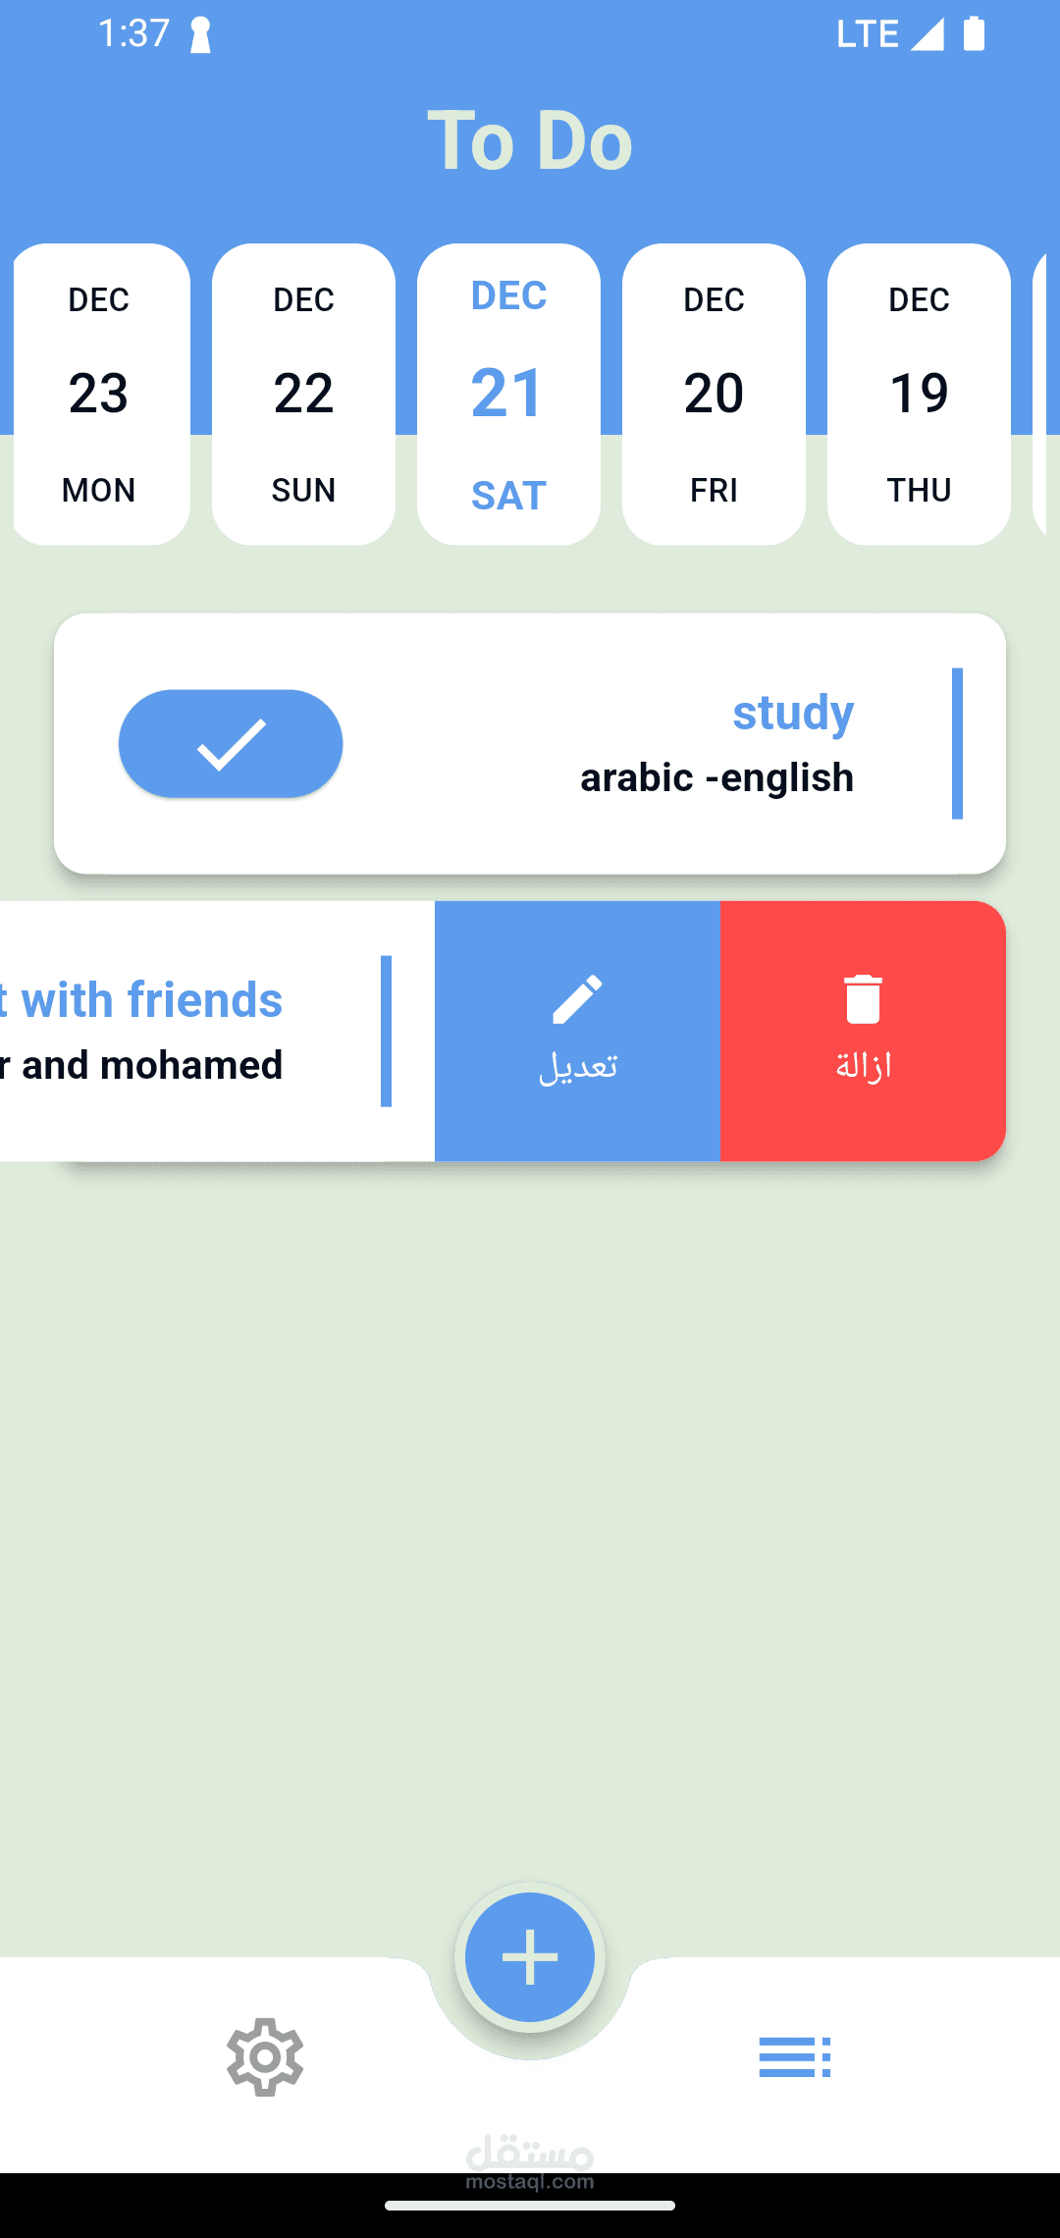
Task: Tap the تعديل edit label
Action: pos(577,1066)
